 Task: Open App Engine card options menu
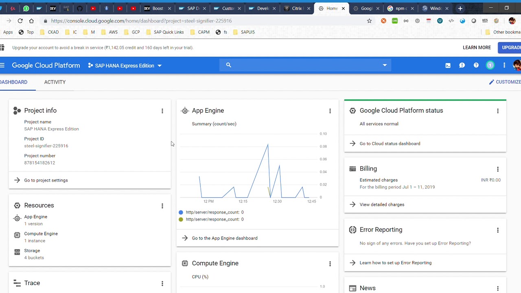pos(330,111)
